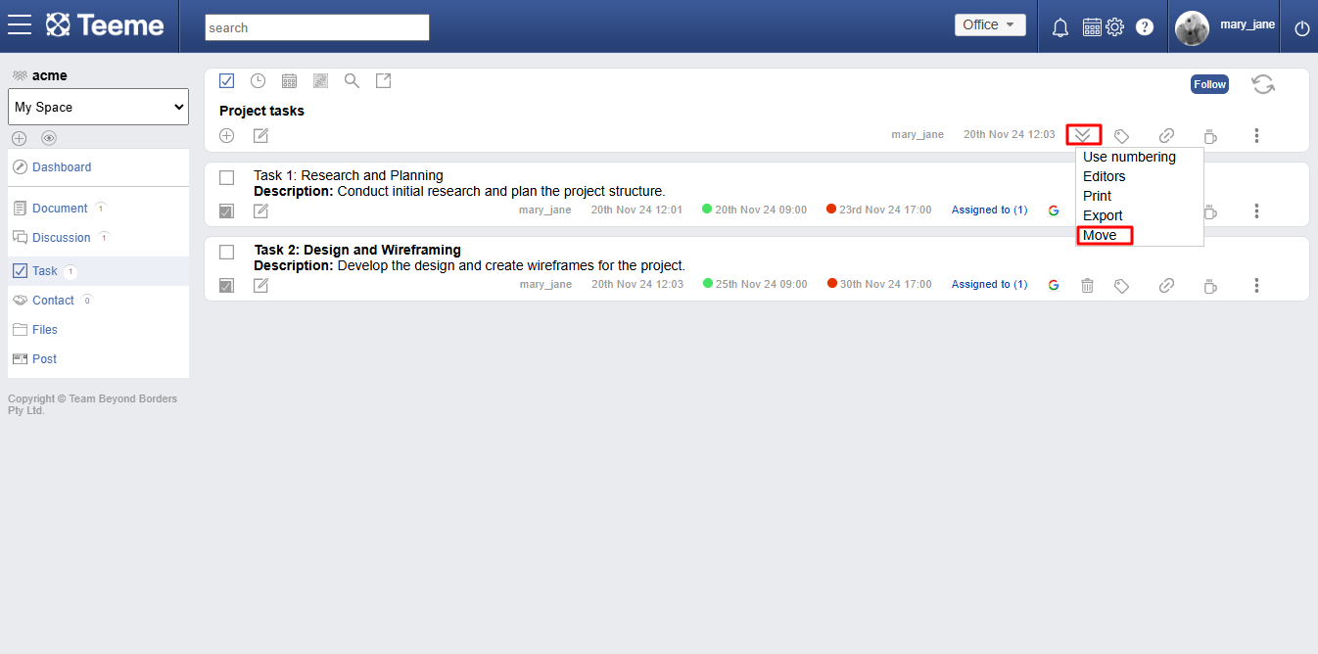The height and width of the screenshot is (654, 1318).
Task: Open tags for Project tasks
Action: point(1122,136)
